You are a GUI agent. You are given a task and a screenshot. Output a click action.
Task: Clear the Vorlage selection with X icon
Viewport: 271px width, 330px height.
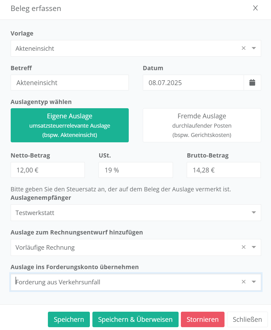[244, 48]
